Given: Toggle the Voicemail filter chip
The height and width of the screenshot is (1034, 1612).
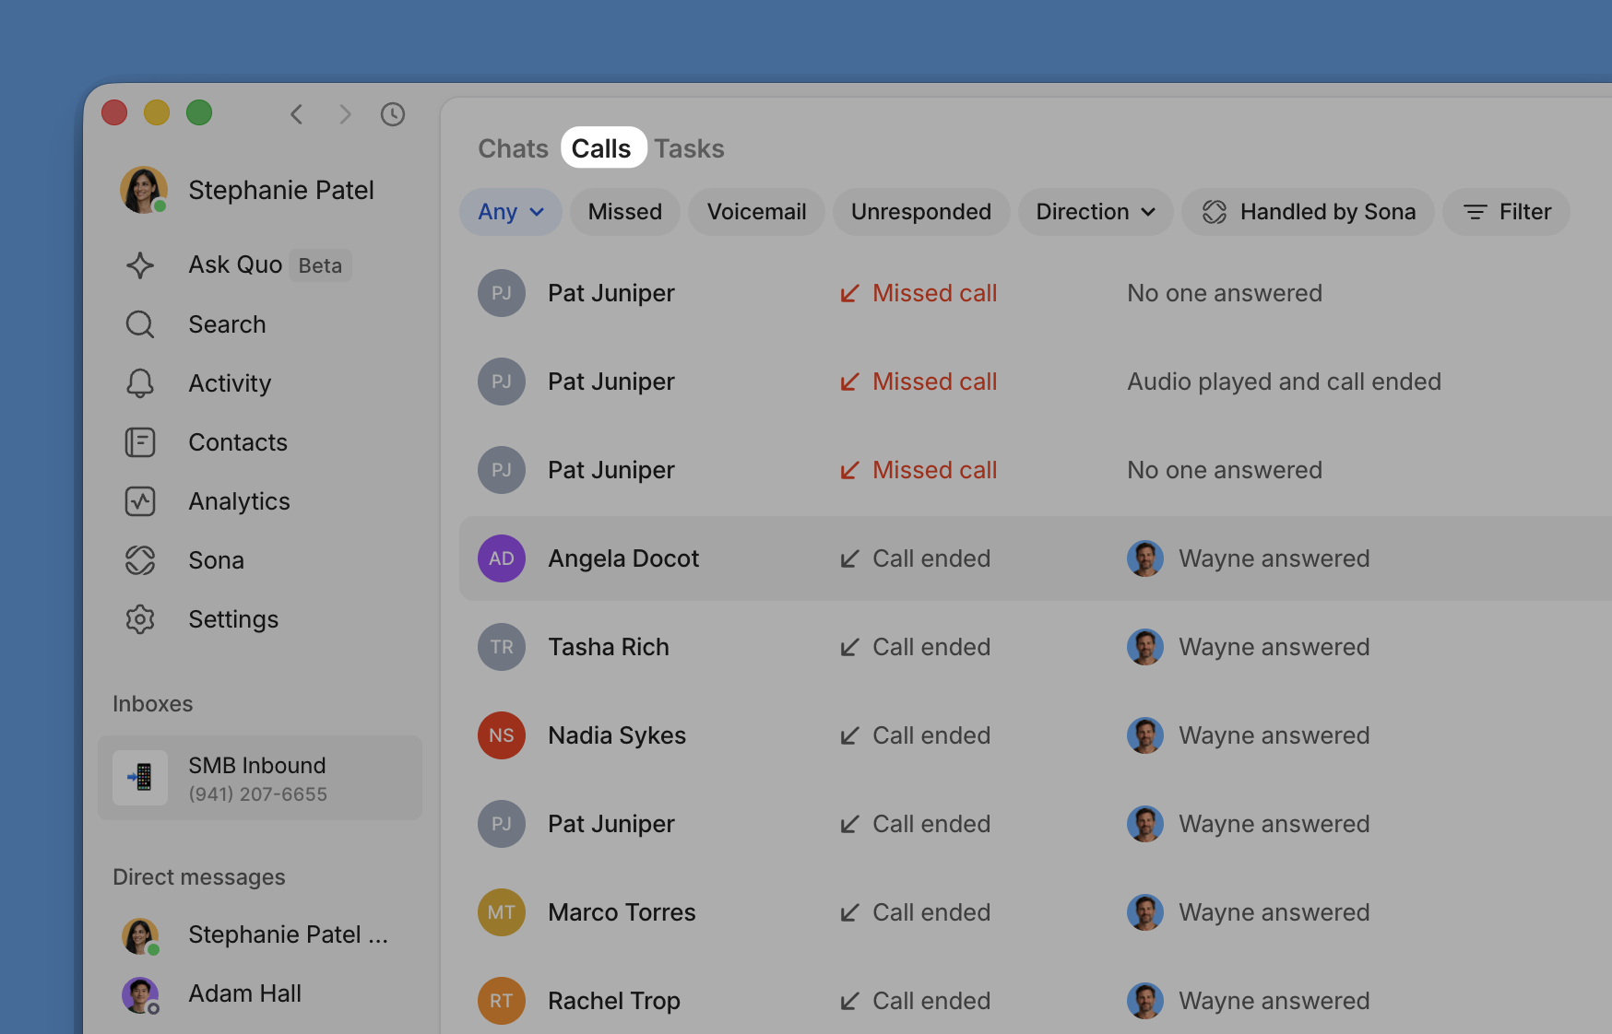Looking at the screenshot, I should [x=756, y=212].
